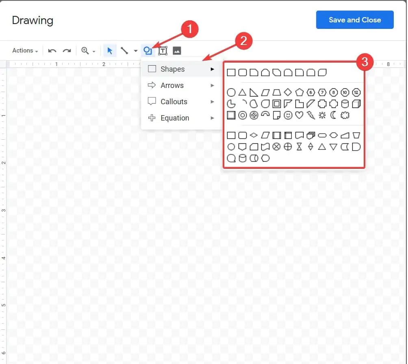Insert the cloud shape
Screen dimensions: 408x364
[x=345, y=115]
